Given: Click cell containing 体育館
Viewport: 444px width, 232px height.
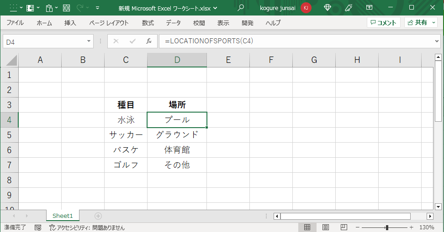Looking at the screenshot, I should coord(177,150).
